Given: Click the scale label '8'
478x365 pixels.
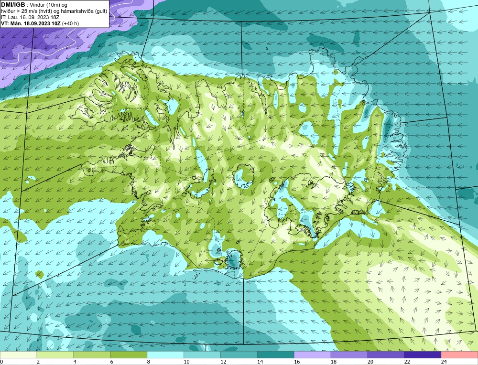Looking at the screenshot, I should coord(149,362).
